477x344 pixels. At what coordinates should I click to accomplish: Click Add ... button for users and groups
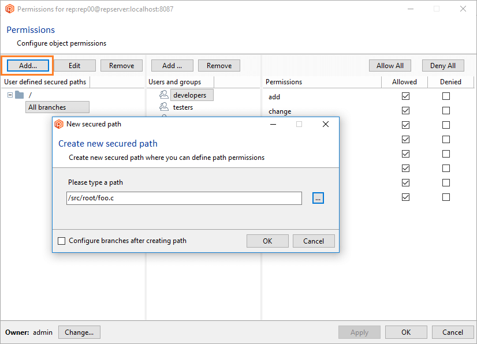pyautogui.click(x=172, y=65)
